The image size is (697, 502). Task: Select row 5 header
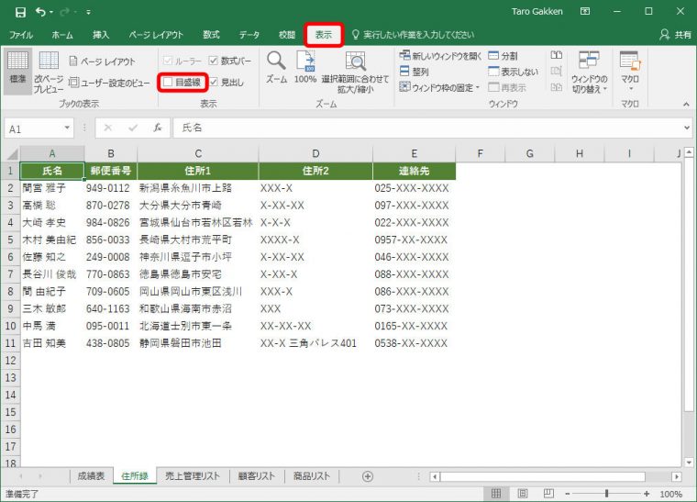click(x=11, y=240)
